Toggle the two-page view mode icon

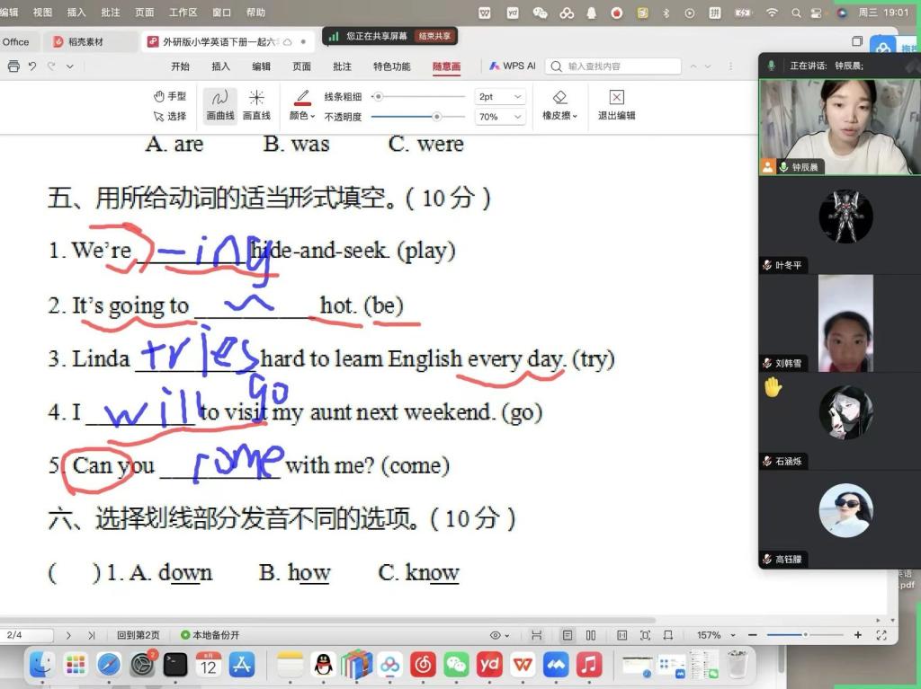(x=591, y=635)
